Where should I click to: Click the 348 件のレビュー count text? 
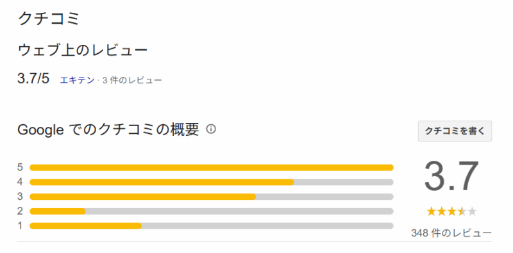[x=451, y=233]
